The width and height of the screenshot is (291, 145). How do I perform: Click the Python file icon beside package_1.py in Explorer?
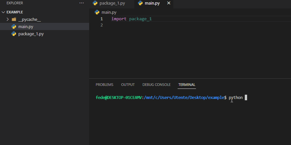tap(14, 34)
